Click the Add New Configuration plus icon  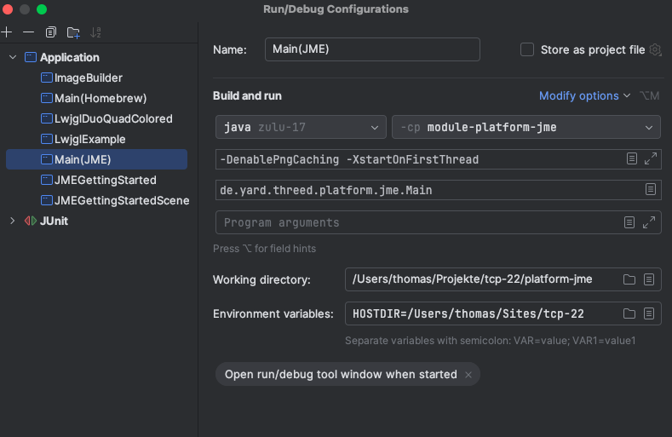tap(7, 32)
